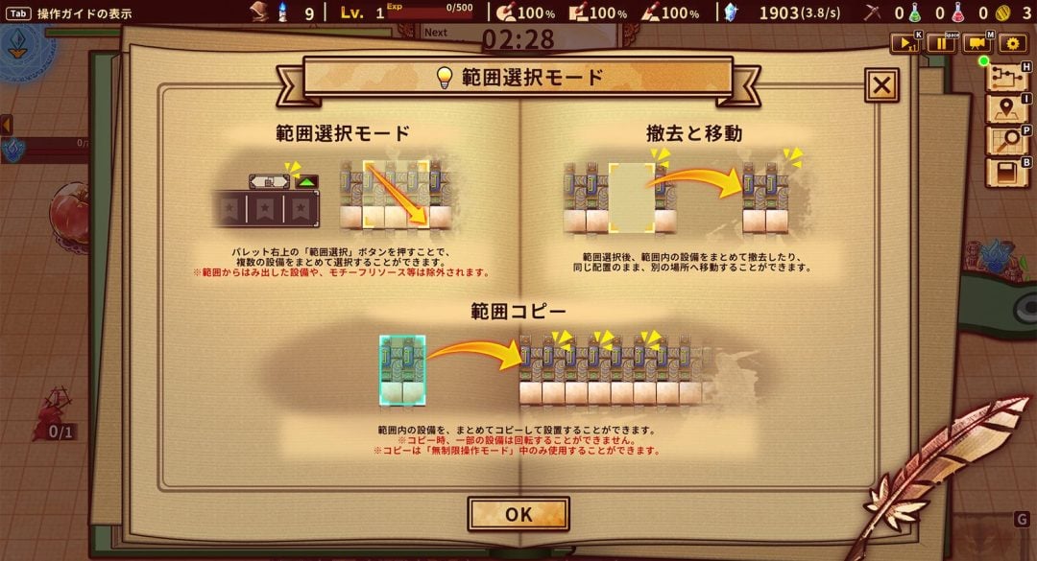
Task: Open the flowchart diagram panel (H)
Action: [1006, 77]
